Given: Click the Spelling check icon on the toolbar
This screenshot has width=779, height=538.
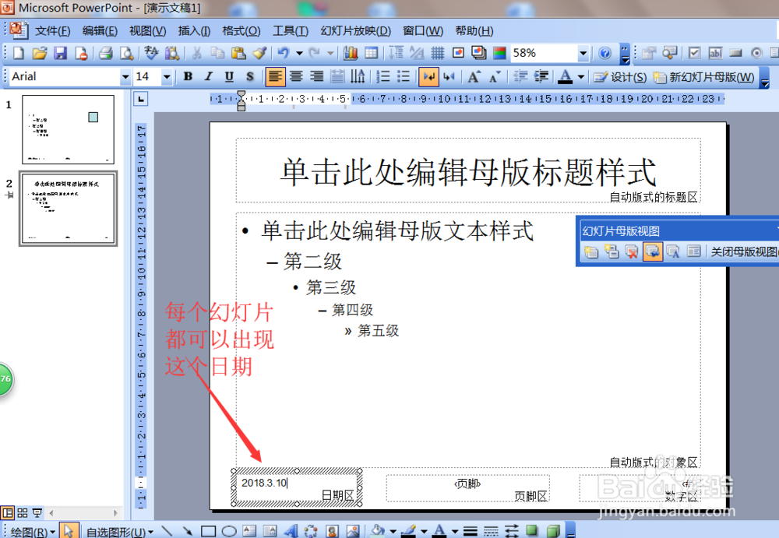Looking at the screenshot, I should coord(150,53).
